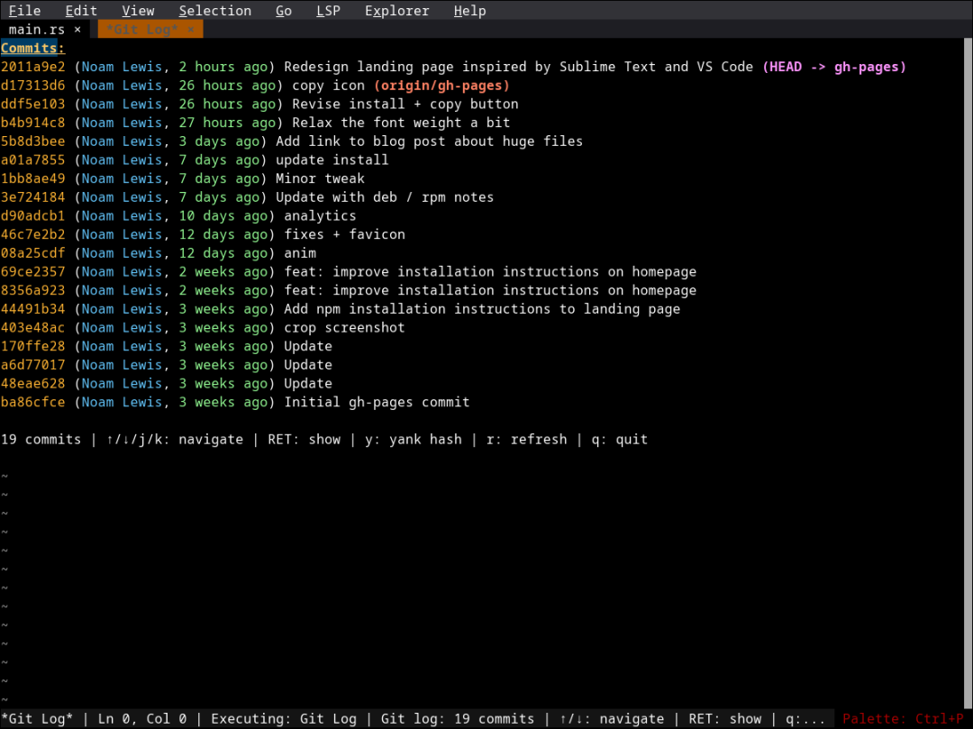Open the Help menu
The height and width of the screenshot is (729, 973).
[x=469, y=10]
